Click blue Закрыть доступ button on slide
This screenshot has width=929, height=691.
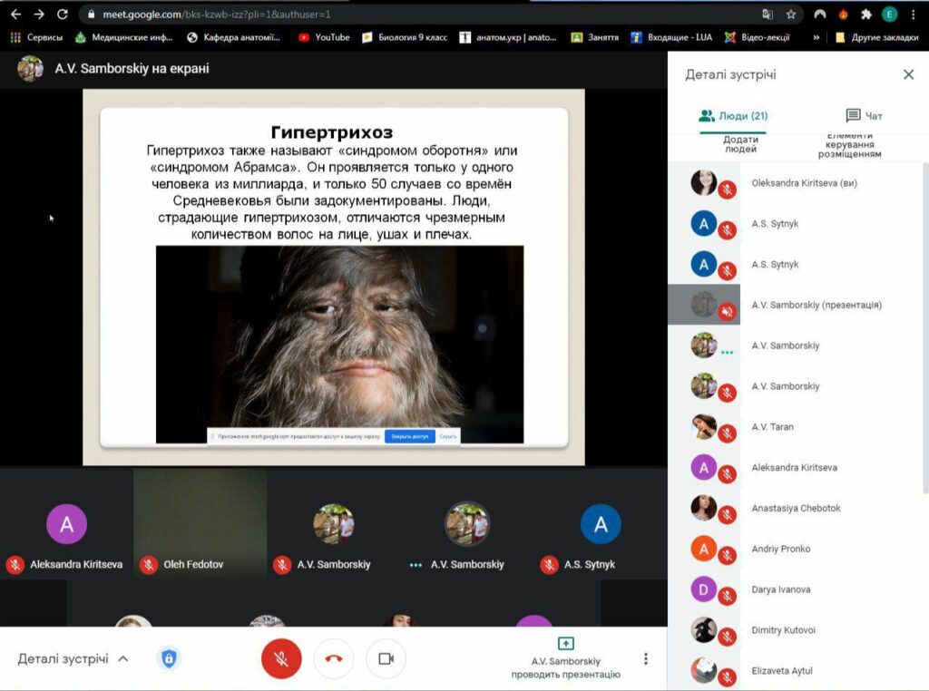tap(410, 436)
